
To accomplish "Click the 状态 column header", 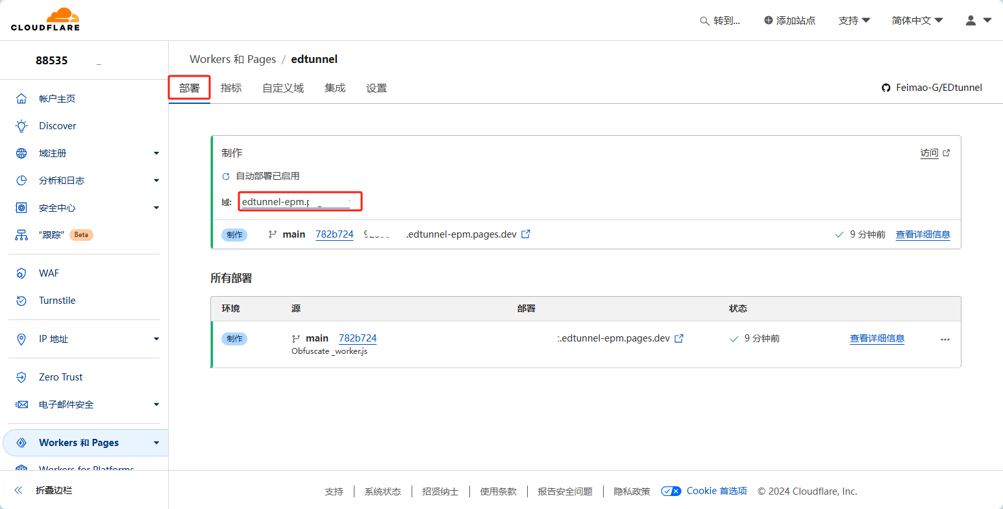I will (738, 308).
